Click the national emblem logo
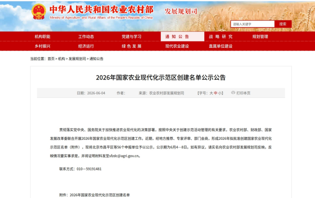Screen dimensions: 315x198 39,12
